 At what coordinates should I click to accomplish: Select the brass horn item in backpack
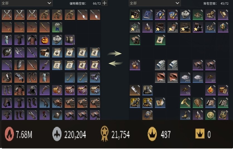[185, 102]
